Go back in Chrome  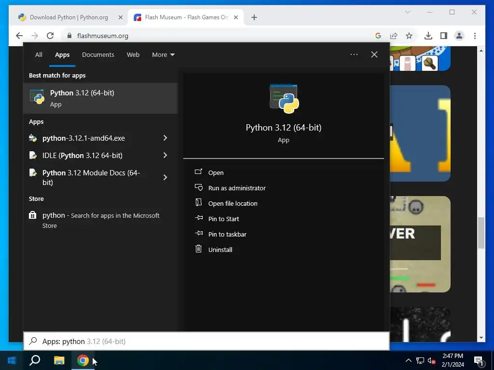point(19,36)
